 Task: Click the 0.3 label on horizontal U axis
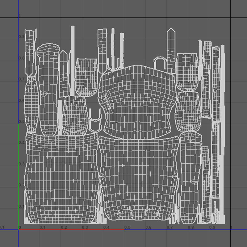(85, 228)
